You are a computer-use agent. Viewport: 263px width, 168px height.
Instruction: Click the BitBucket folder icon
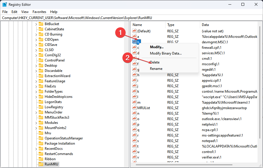(41, 24)
